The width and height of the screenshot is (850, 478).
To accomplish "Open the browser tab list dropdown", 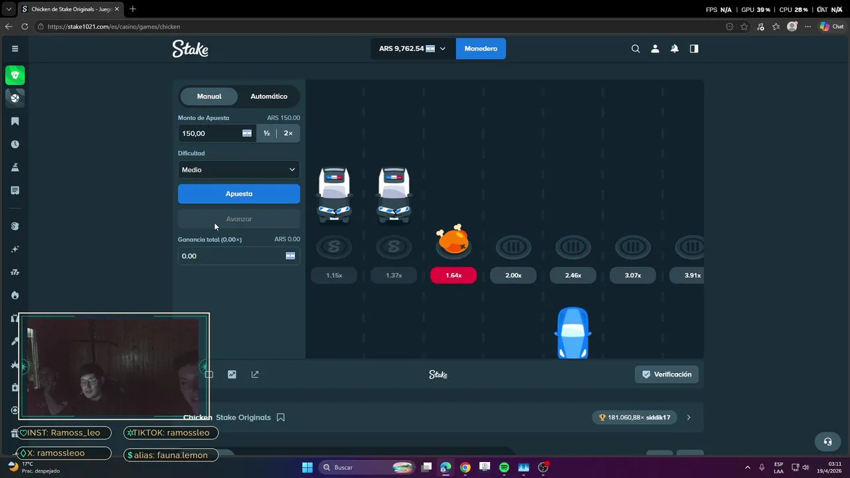I will click(x=9, y=9).
